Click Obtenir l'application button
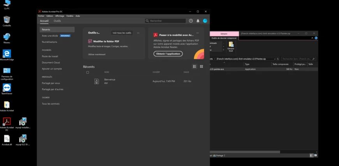Image resolution: width=339 pixels, height=166 pixels. [x=168, y=54]
